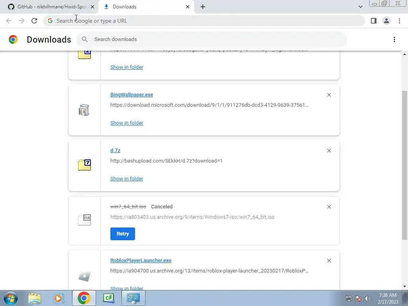Focus the Search downloads field

pos(212,39)
